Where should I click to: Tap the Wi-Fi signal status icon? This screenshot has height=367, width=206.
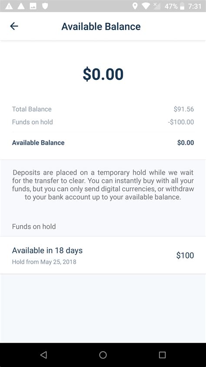146,6
